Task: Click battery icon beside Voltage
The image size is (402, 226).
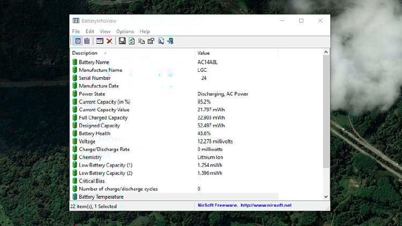Action: coord(75,141)
